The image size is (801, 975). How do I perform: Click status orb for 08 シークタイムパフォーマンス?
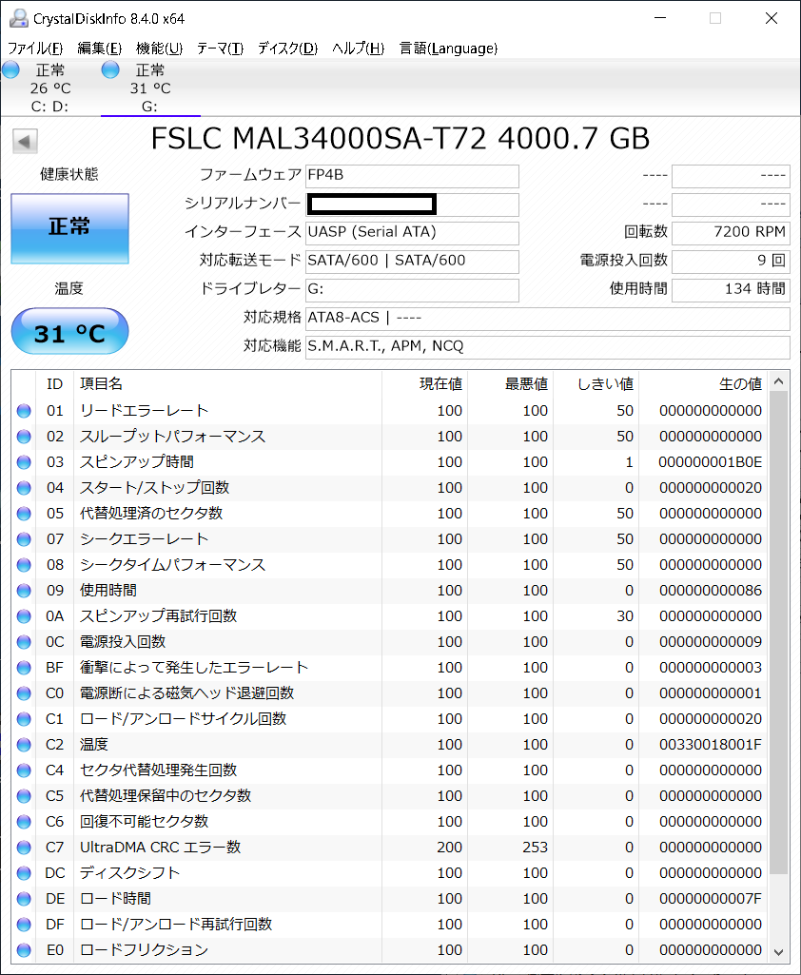(x=24, y=565)
